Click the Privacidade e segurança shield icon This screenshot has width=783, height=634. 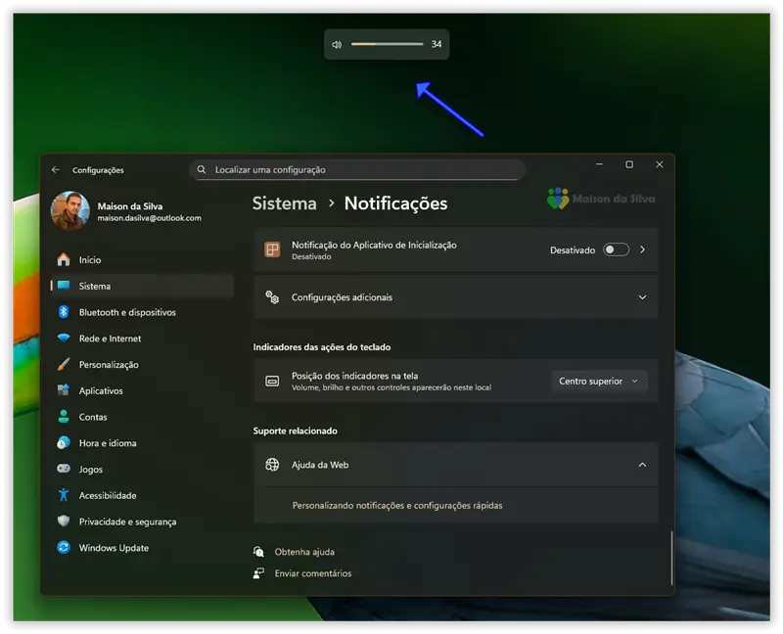click(64, 521)
